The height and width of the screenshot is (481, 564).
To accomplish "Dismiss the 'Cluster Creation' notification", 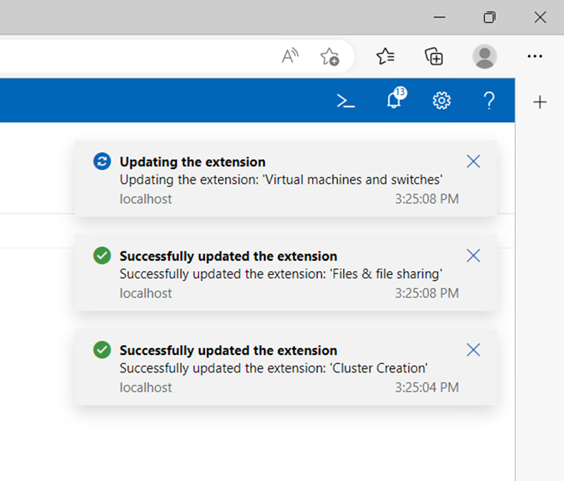I will (x=473, y=350).
